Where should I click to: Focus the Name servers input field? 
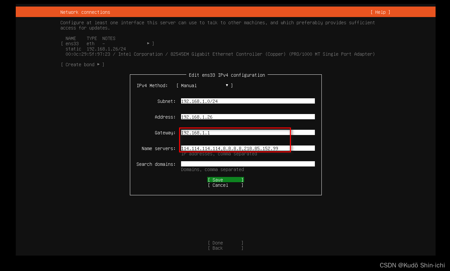248,148
